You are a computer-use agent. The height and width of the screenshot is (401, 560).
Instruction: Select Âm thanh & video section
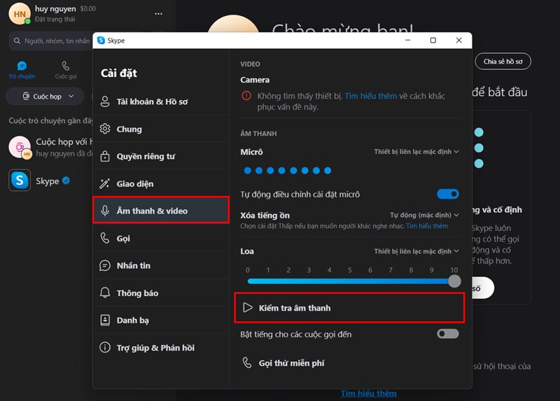[161, 211]
